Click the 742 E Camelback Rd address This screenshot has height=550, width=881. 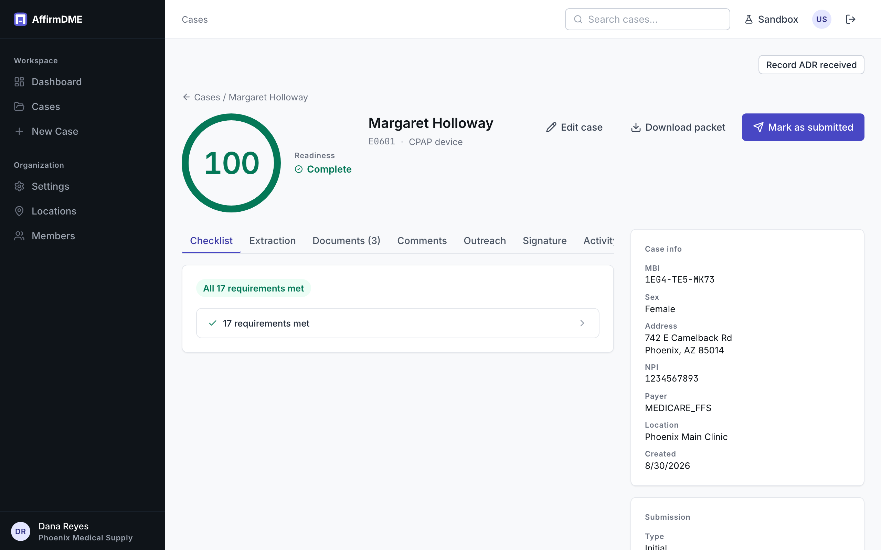click(x=688, y=338)
